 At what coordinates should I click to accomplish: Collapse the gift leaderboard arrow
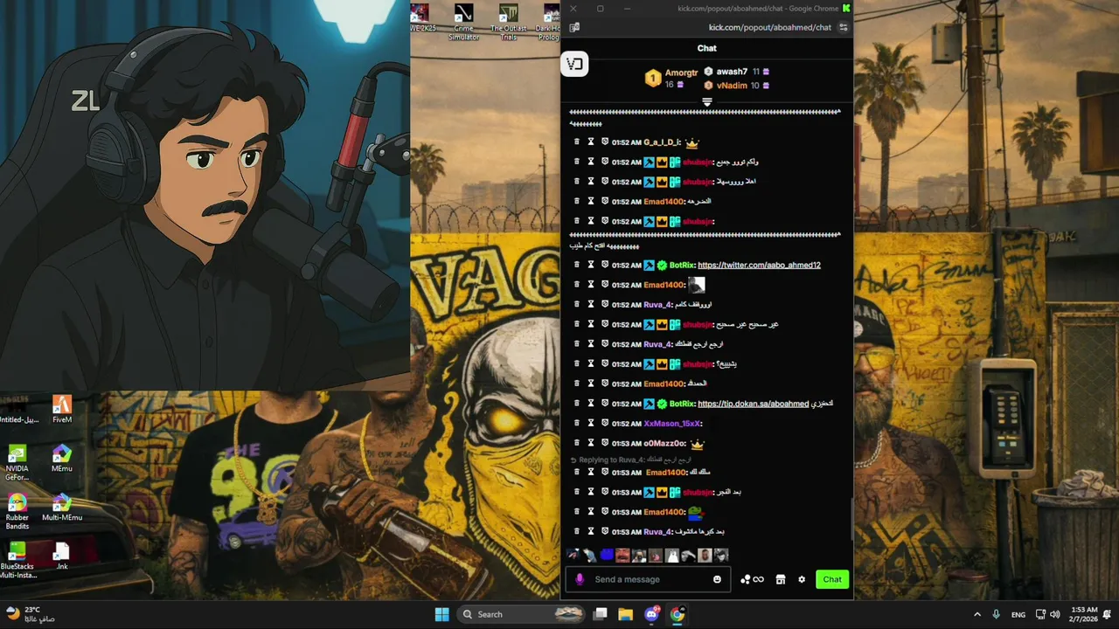pyautogui.click(x=706, y=102)
